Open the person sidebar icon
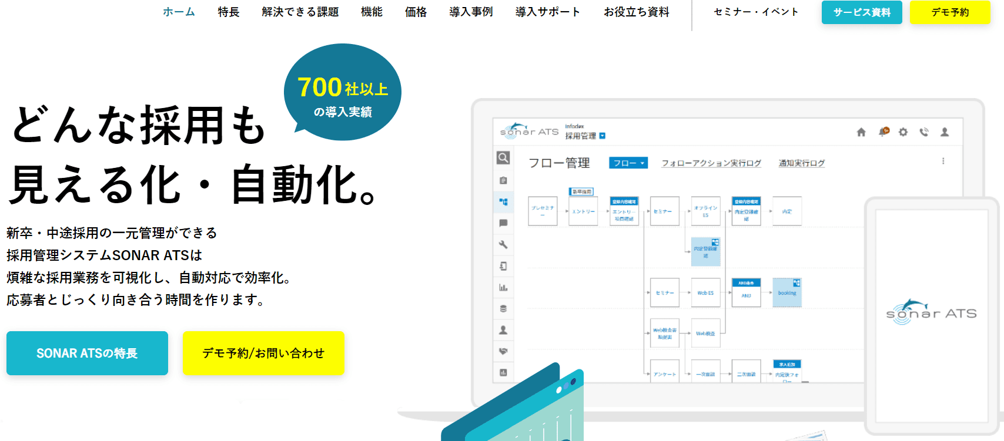Screen dimensions: 1004x441 pos(503,330)
